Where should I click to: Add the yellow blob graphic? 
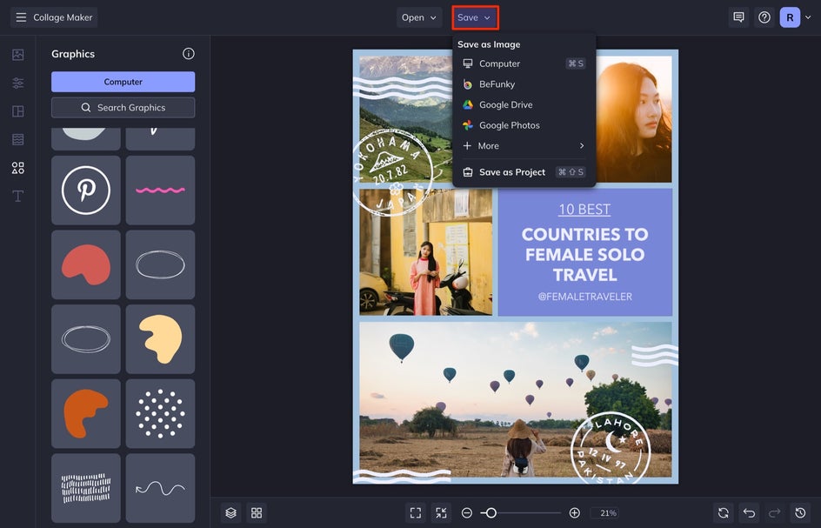click(160, 339)
